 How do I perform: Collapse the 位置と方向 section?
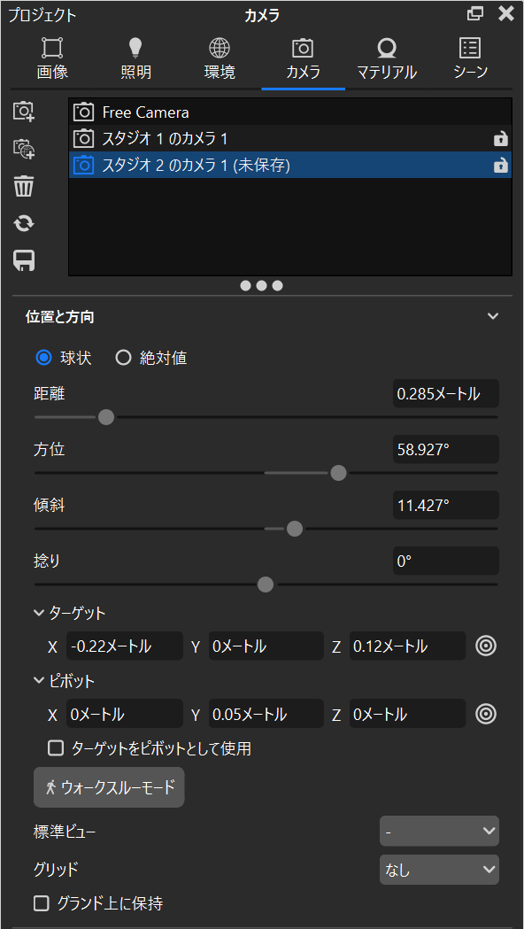(493, 316)
